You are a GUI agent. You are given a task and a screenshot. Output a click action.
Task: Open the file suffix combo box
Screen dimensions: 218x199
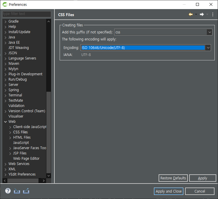pyautogui.click(x=163, y=32)
